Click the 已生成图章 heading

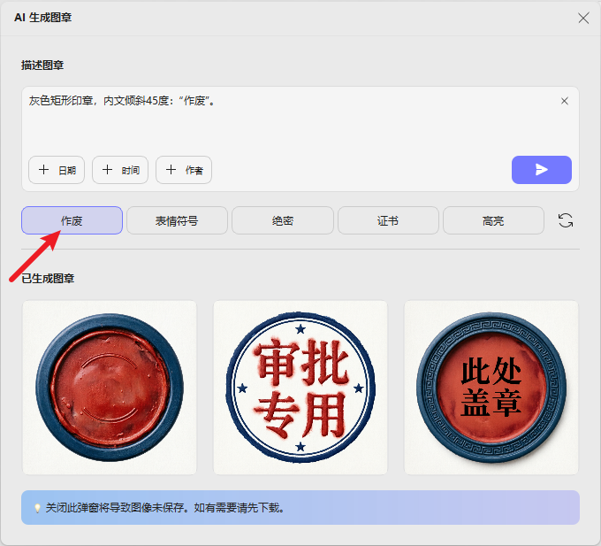tap(48, 279)
